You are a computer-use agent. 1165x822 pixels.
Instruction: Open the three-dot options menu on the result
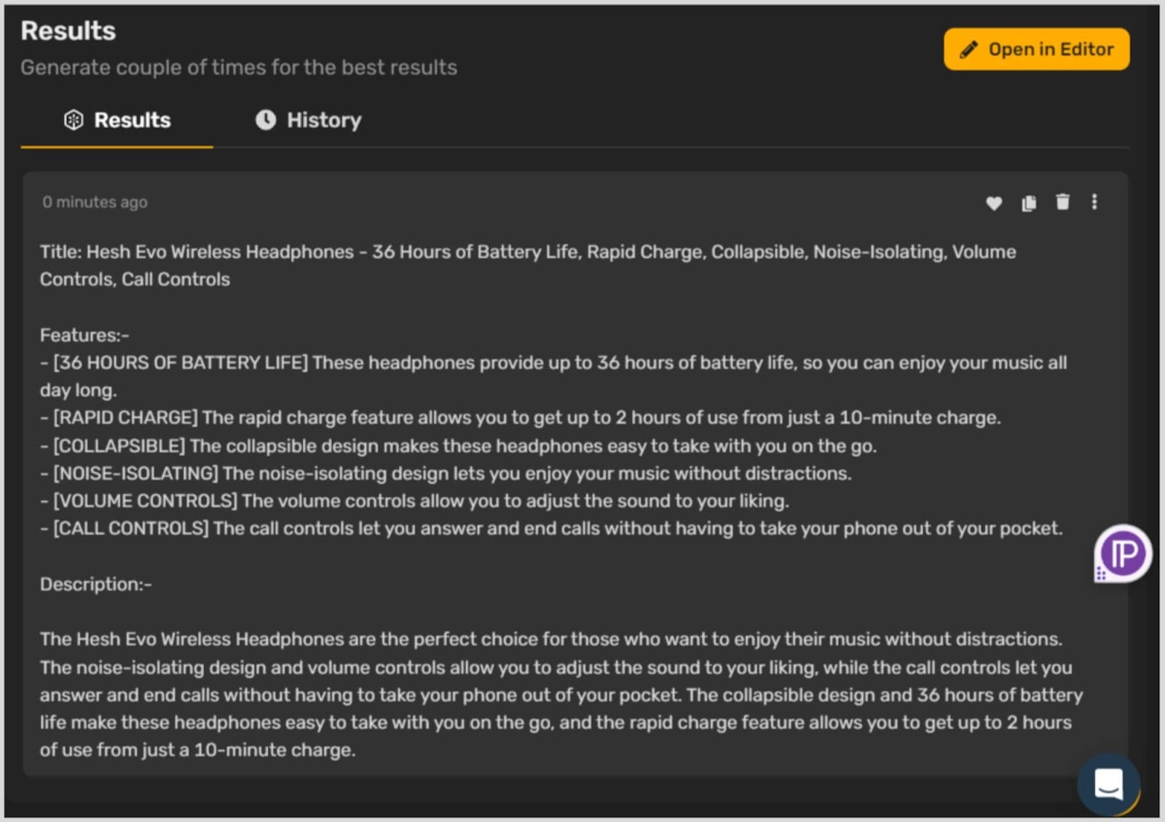tap(1095, 204)
